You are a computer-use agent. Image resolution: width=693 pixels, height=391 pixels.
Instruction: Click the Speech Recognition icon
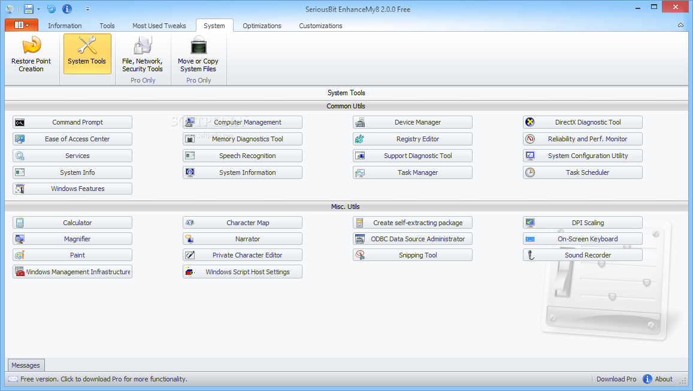click(190, 156)
